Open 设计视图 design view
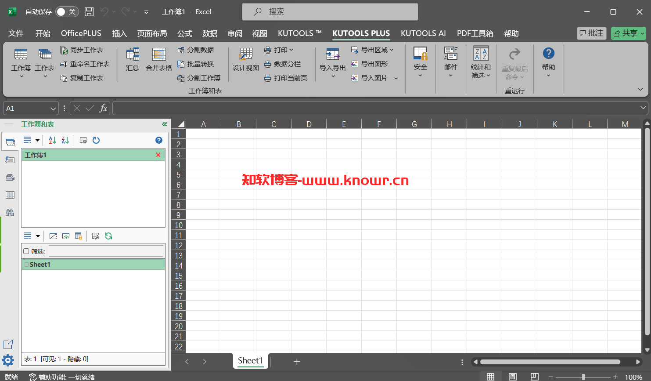This screenshot has height=381, width=651. (246, 59)
